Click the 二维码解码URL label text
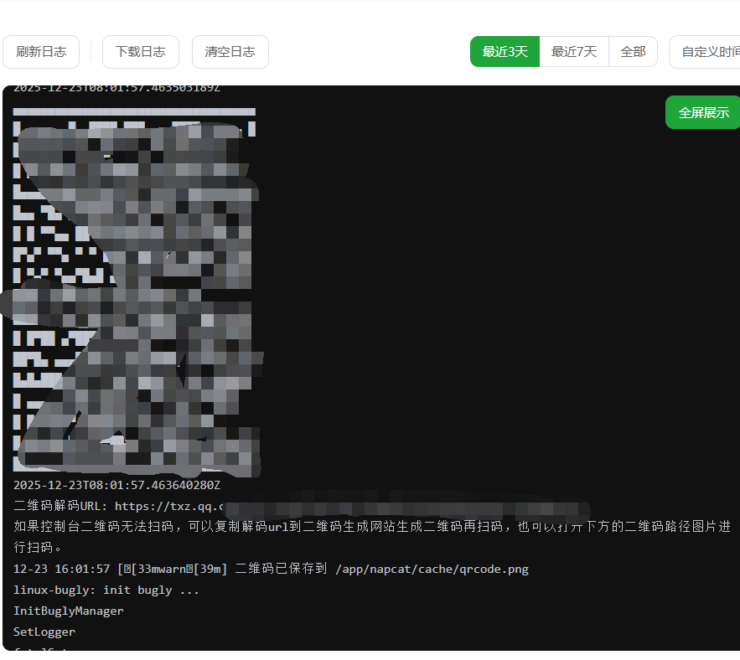Image resolution: width=740 pixels, height=660 pixels. point(60,506)
